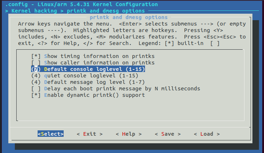
Task: Click the (4) value beside quiet console loglevel
Action: click(x=35, y=76)
